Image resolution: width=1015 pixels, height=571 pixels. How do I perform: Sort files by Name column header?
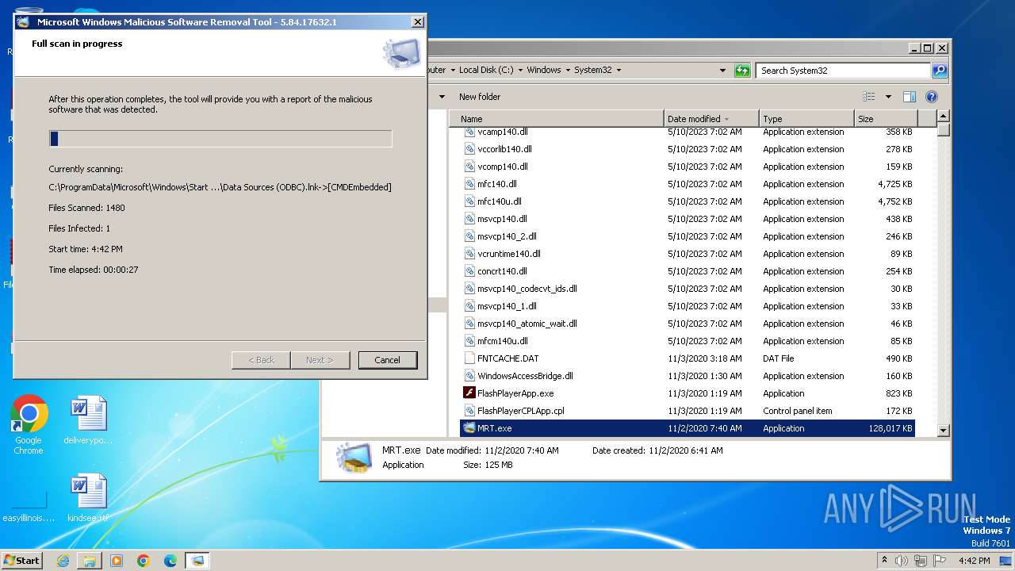click(557, 119)
